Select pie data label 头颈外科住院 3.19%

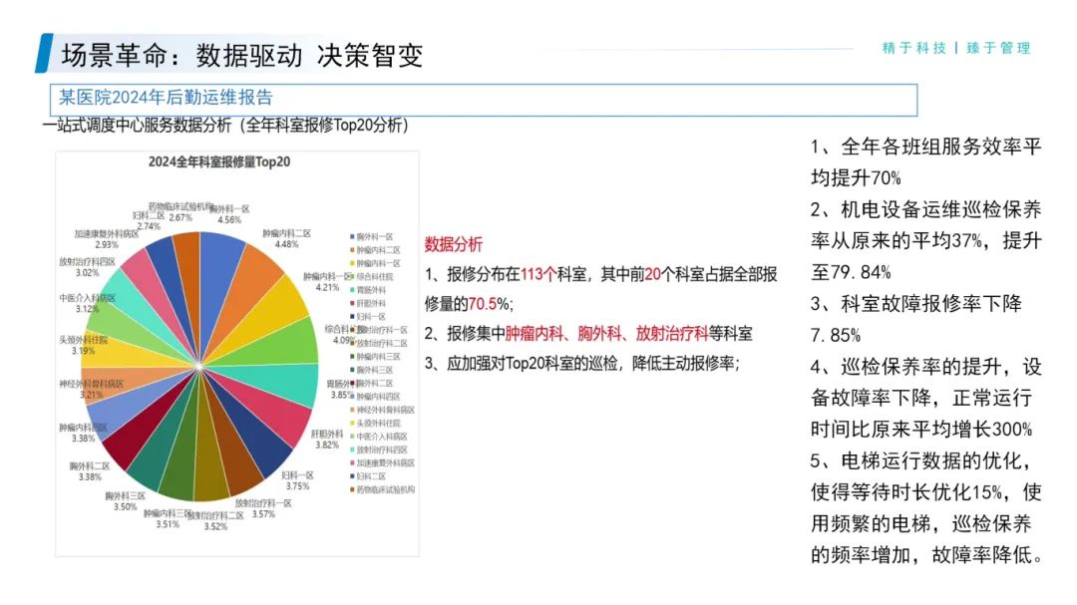coord(83,346)
